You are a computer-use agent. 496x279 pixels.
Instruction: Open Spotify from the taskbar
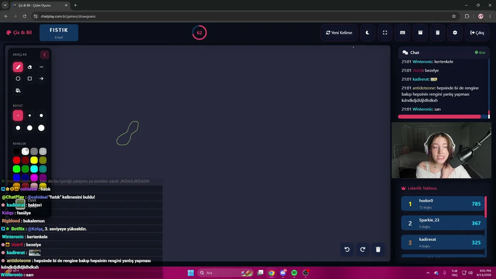(294, 273)
